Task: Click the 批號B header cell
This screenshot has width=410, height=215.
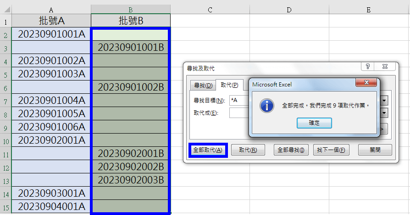Action: 131,21
